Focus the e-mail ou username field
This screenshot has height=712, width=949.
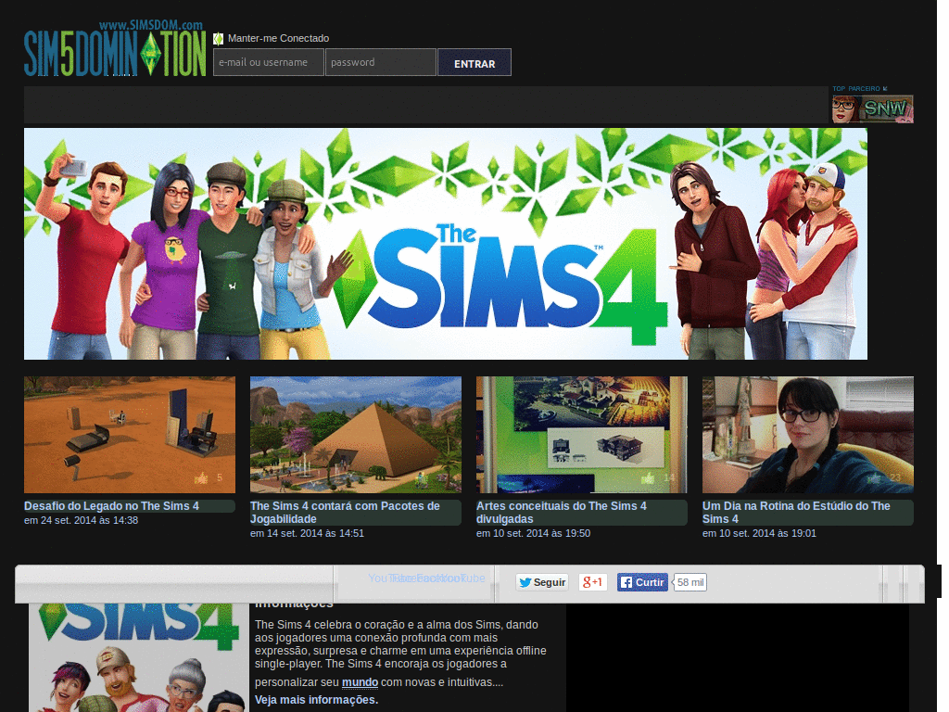coord(268,62)
